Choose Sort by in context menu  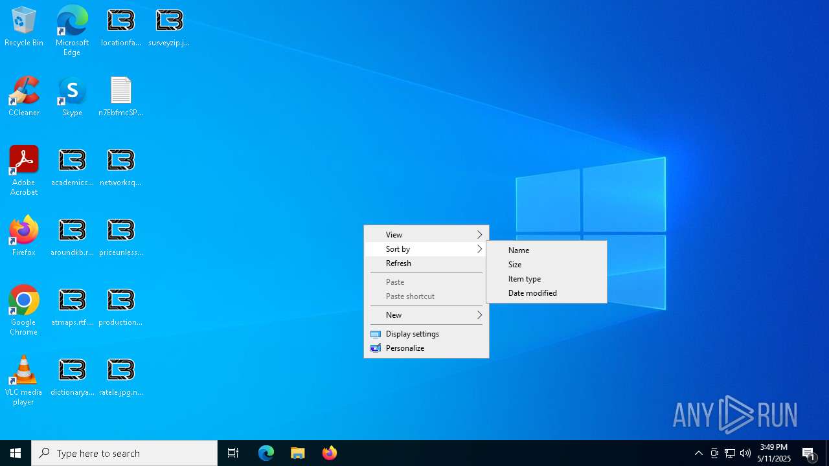click(426, 249)
